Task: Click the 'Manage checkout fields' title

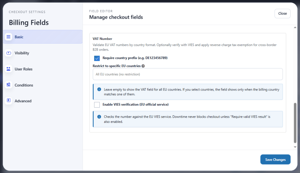Action: [116, 17]
